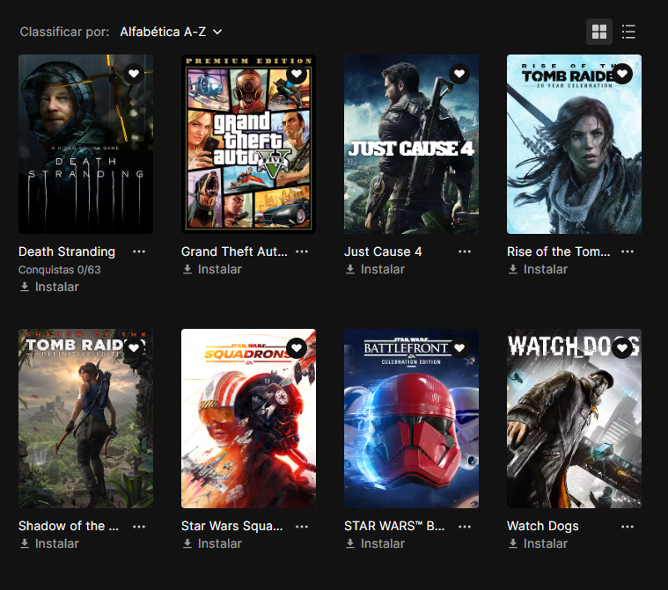Switch to list view layout

point(628,32)
